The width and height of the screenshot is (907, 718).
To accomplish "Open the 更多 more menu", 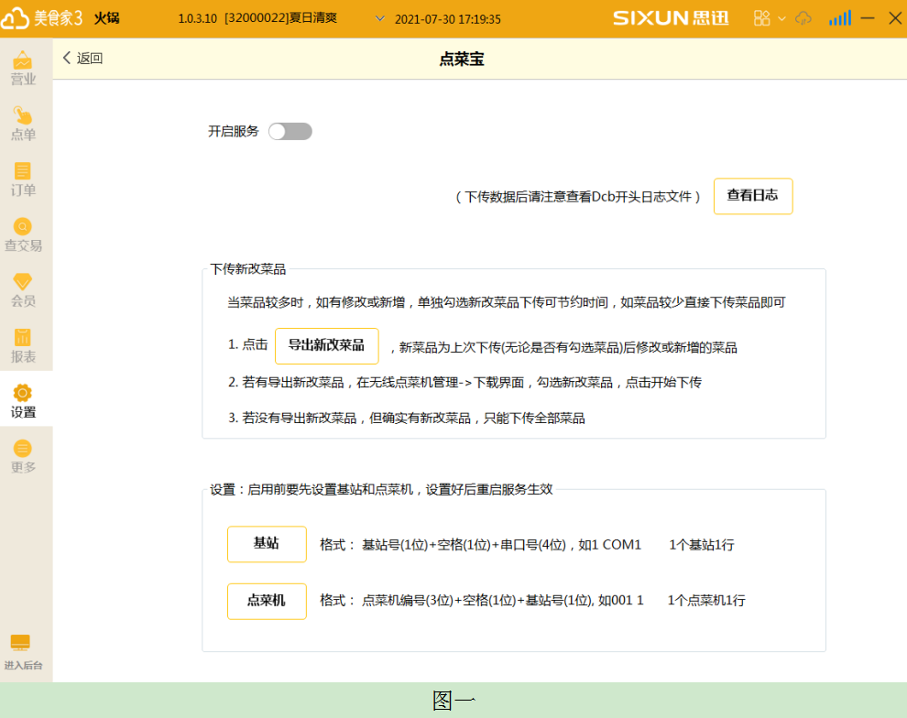I will click(23, 457).
